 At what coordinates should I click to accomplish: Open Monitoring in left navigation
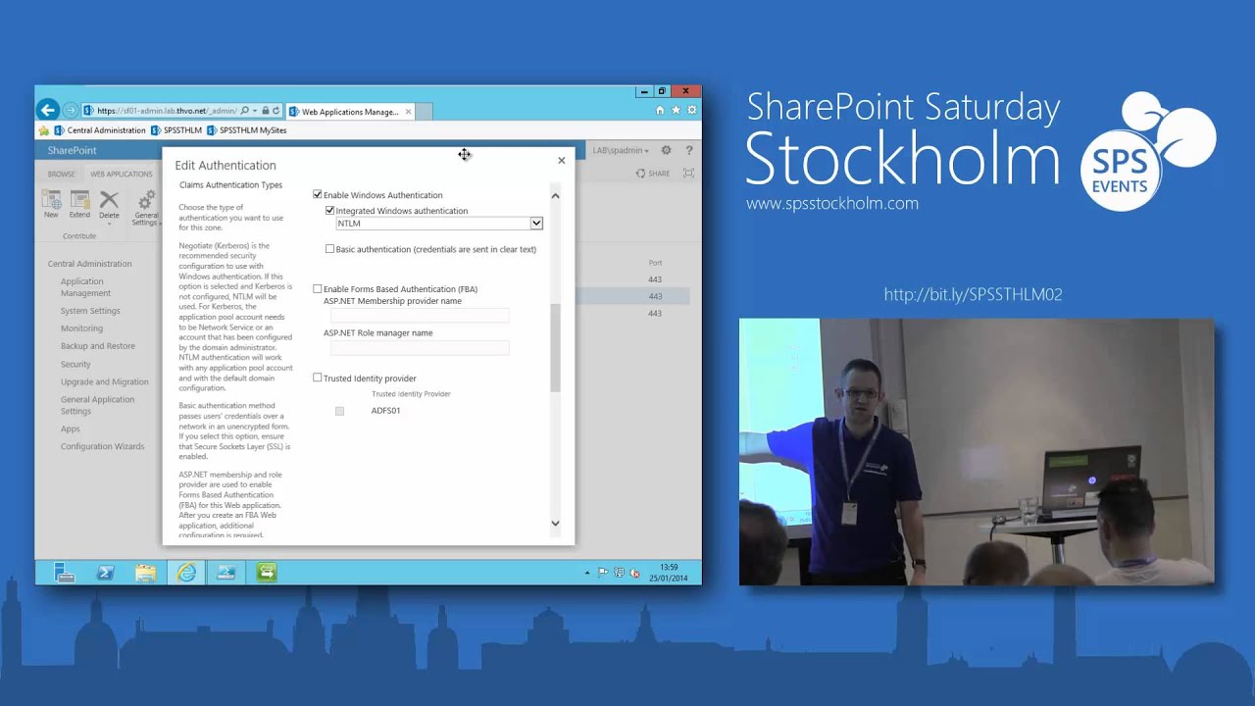[x=81, y=328]
